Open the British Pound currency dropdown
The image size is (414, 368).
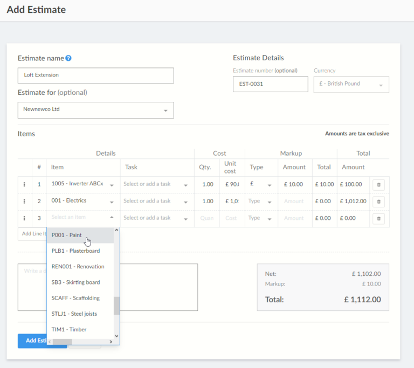pyautogui.click(x=351, y=85)
